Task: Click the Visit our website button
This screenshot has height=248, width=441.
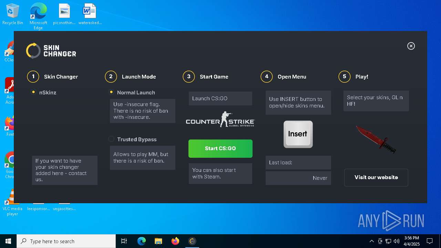Action: click(376, 177)
